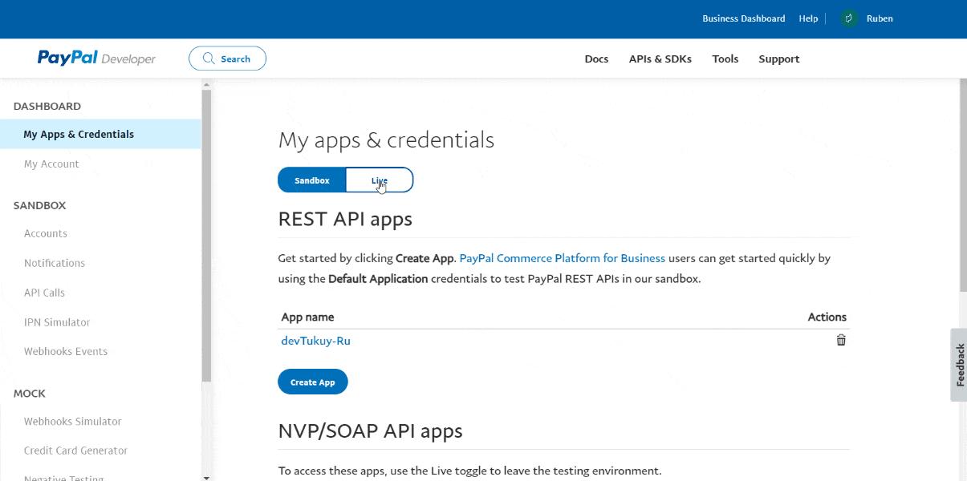
Task: Open PayPal Commerce Platform for Business link
Action: pyautogui.click(x=562, y=257)
